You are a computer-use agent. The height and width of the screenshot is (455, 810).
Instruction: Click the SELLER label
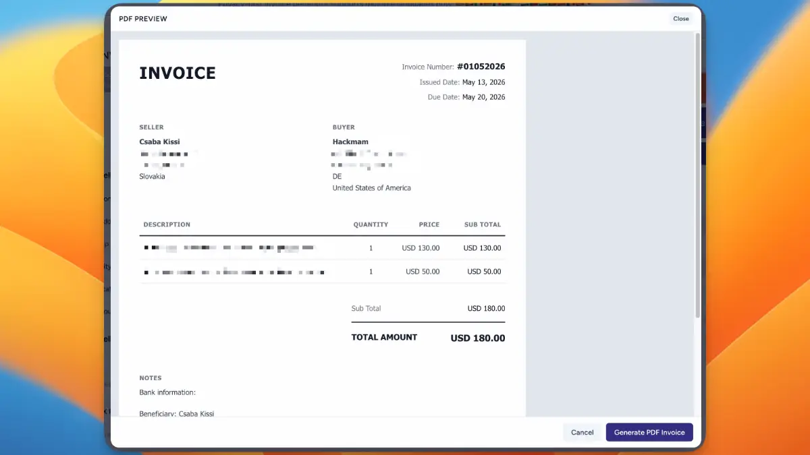[x=151, y=127]
